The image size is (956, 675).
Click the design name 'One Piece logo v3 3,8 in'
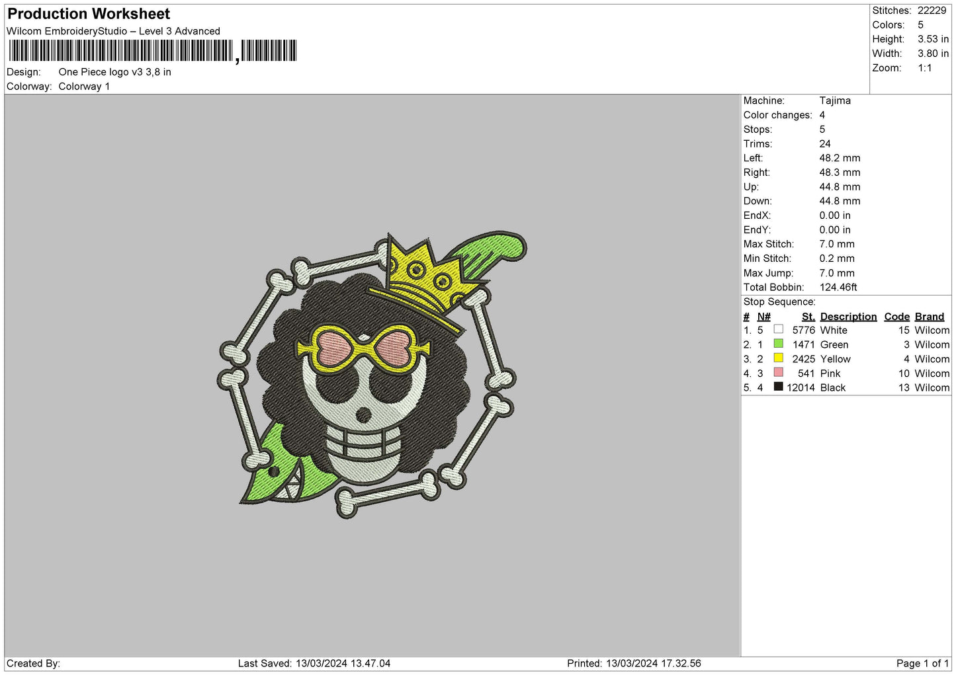(114, 72)
